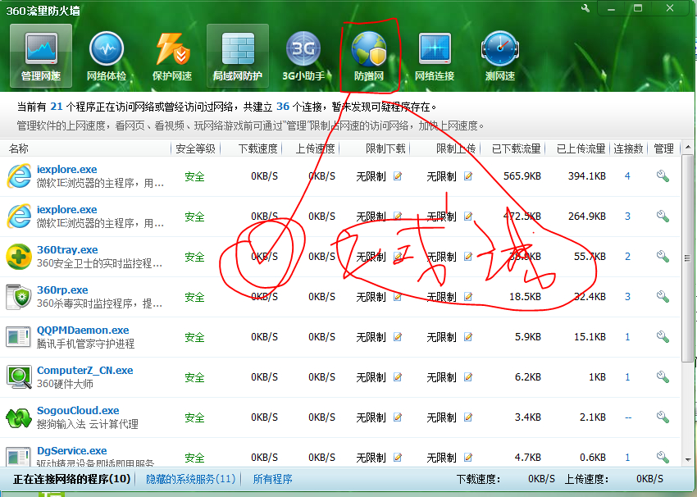
Task: Switch to 正在连接网络的程序(10) tab
Action: [71, 479]
